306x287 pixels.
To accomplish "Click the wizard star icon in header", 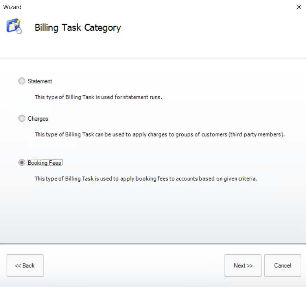I will pos(14,27).
